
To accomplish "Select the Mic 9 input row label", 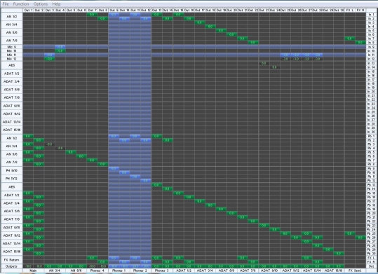I will click(x=11, y=47).
